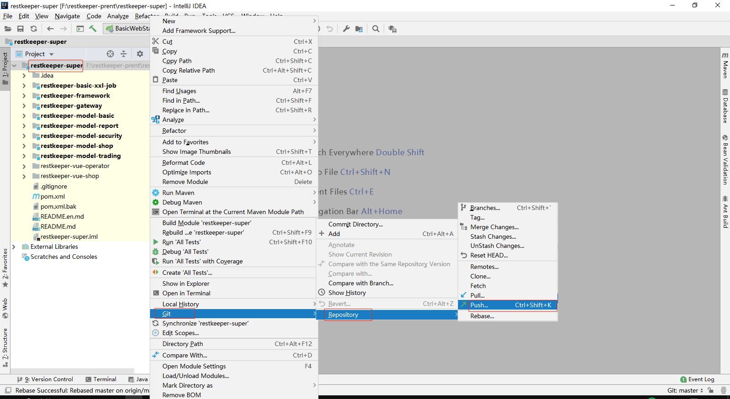Expand restkeeper-gateway module
The height and width of the screenshot is (399, 730).
tap(24, 105)
